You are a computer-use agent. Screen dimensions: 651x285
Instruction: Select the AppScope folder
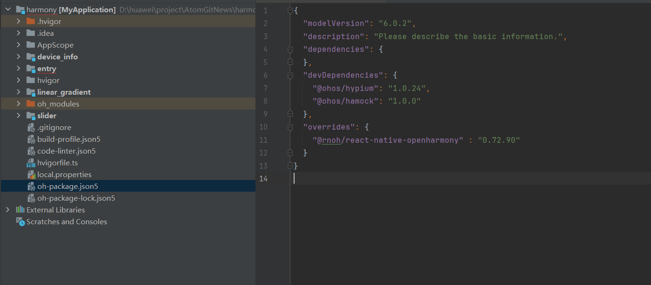55,45
